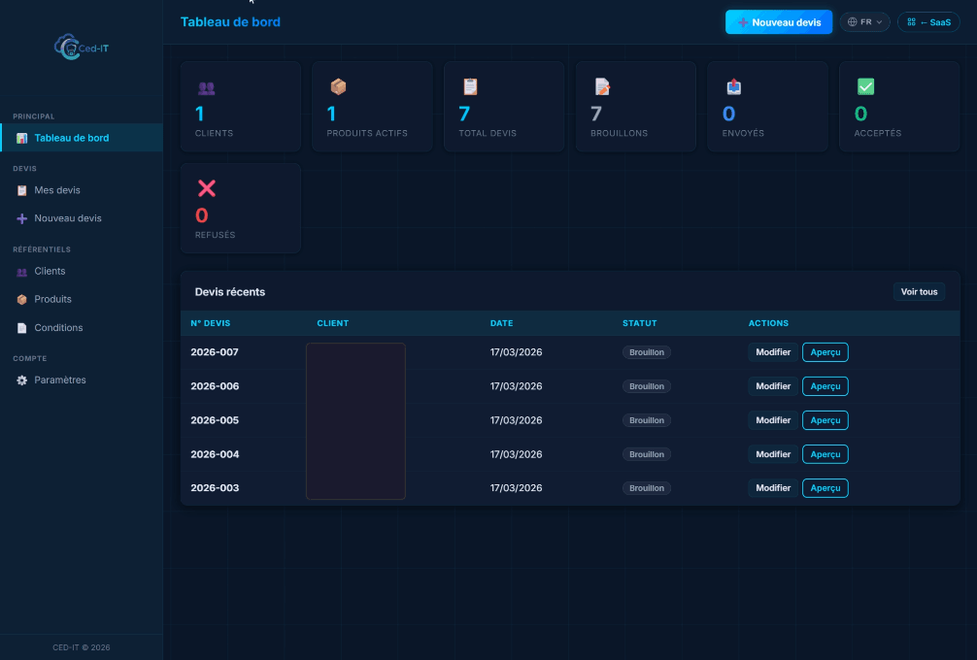The width and height of the screenshot is (977, 660).
Task: Click the Produits box icon in sidebar
Action: pos(21,299)
